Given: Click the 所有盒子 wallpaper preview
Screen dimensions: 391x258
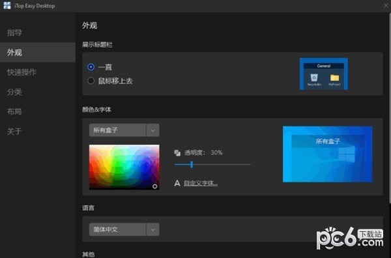Looking at the screenshot, I should click(x=328, y=154).
